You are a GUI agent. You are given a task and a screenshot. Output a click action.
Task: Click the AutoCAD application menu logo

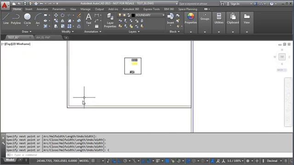(5, 5)
